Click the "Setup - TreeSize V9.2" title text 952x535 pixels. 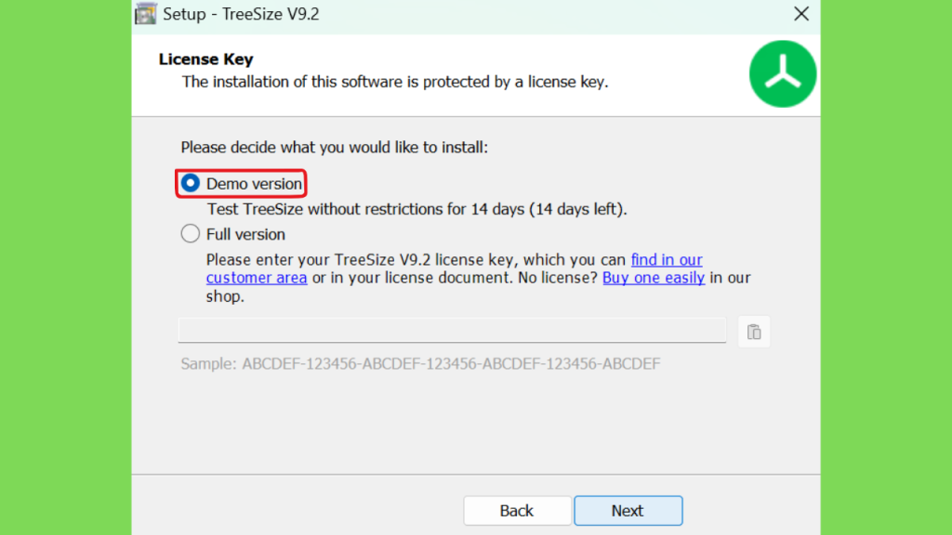(x=241, y=14)
